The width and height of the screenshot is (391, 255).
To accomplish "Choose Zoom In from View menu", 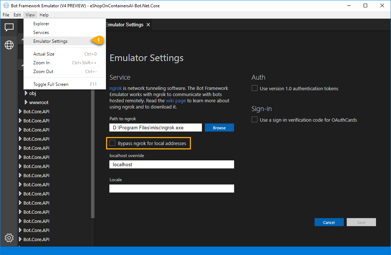I will tap(65, 63).
